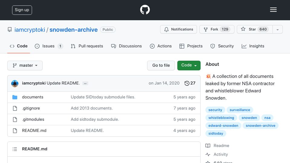Select the nsa topic tag
The height and width of the screenshot is (163, 290).
[x=267, y=118]
